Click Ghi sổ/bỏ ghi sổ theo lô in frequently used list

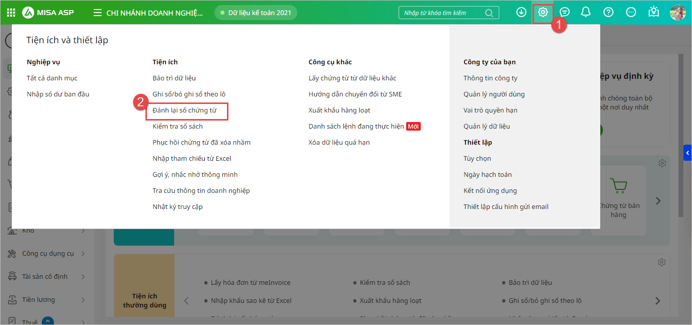(x=545, y=301)
